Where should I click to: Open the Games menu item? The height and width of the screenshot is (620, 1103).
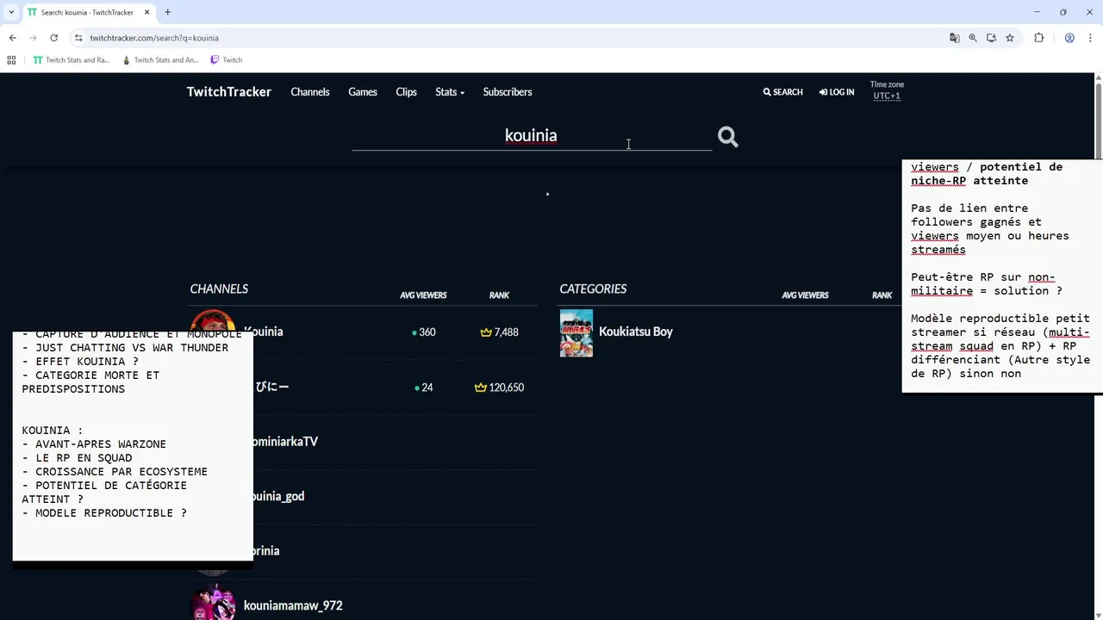click(x=363, y=92)
